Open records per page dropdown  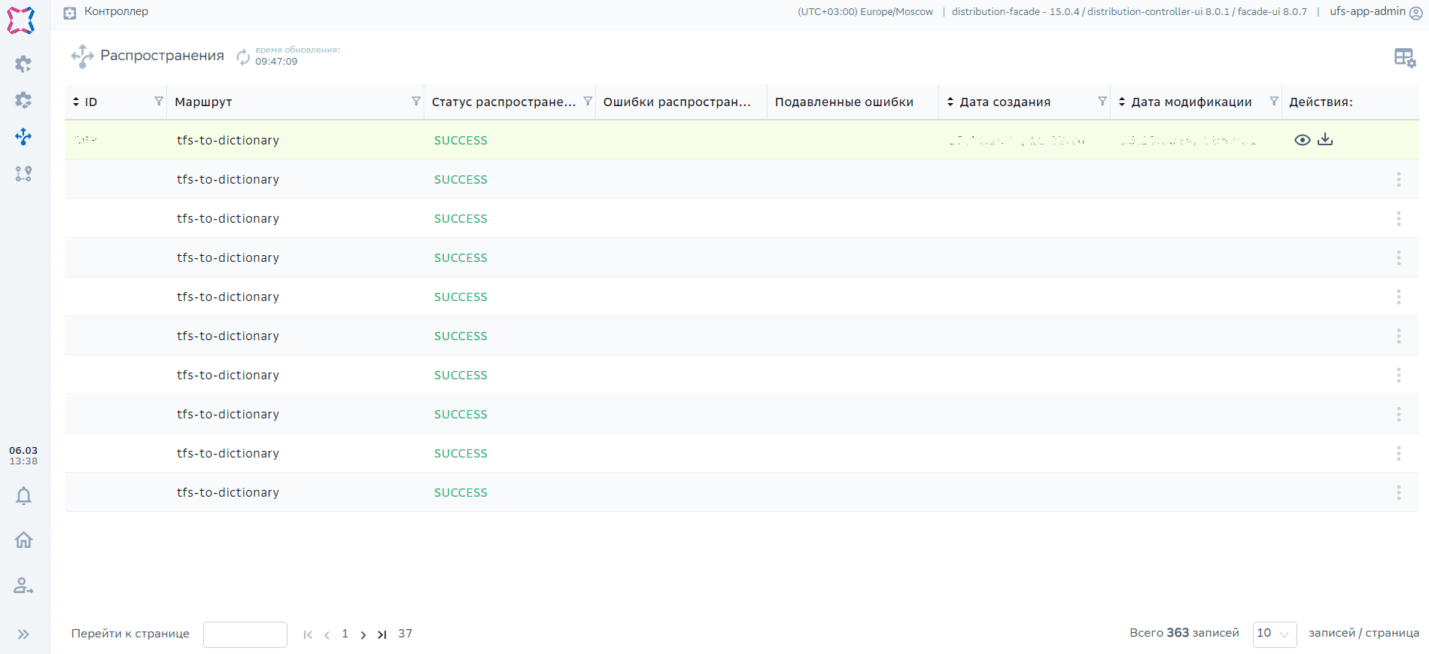pyautogui.click(x=1274, y=634)
